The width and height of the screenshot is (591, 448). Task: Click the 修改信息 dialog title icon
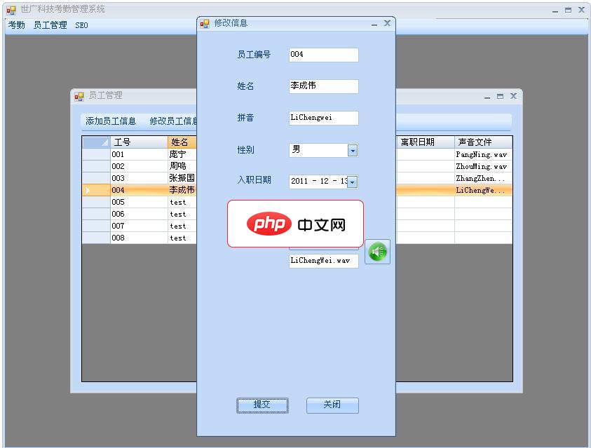(x=205, y=24)
